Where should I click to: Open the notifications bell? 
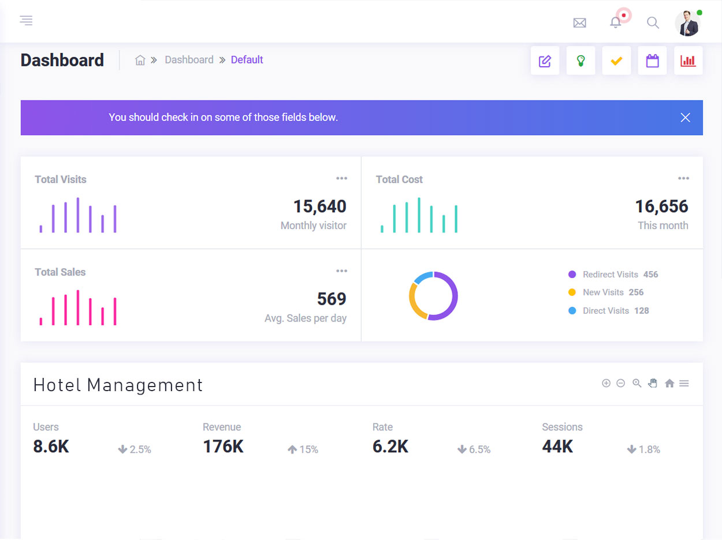(616, 22)
